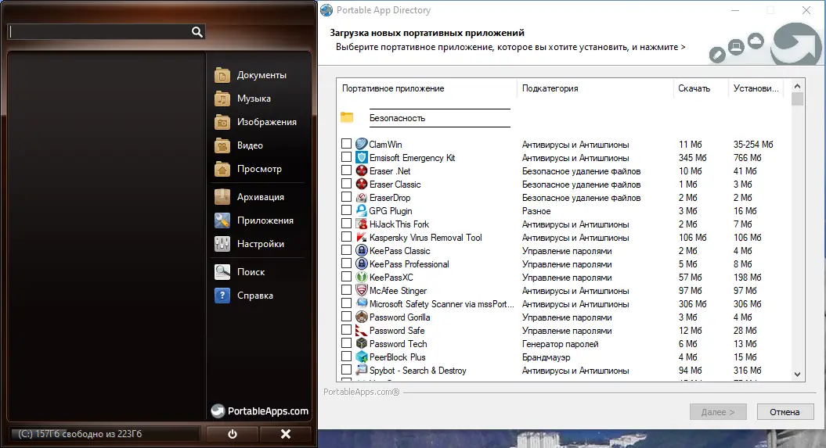Sort by Установи... column header
The height and width of the screenshot is (448, 826).
point(756,88)
